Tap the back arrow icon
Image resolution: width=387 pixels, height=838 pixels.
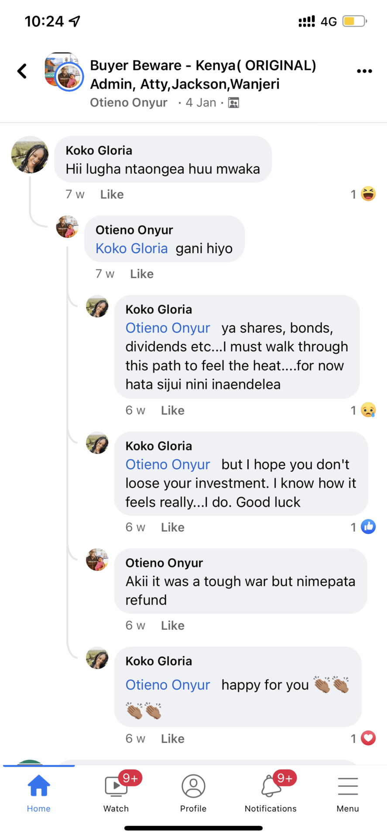[22, 71]
